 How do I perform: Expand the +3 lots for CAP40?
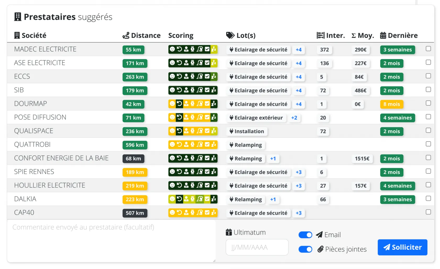point(299,213)
